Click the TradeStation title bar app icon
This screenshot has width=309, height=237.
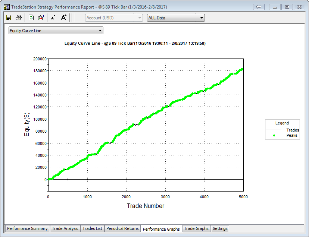7,7
